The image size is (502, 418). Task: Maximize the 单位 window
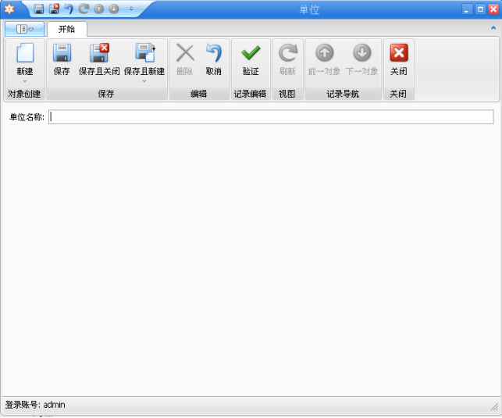pos(480,9)
